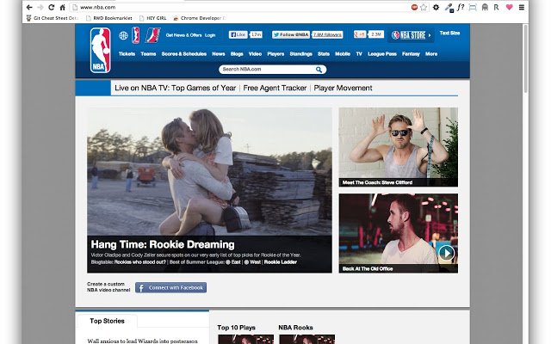Image resolution: width=551 pixels, height=344 pixels.
Task: Open the RWD Bookmarklet bookmark
Action: click(x=109, y=18)
